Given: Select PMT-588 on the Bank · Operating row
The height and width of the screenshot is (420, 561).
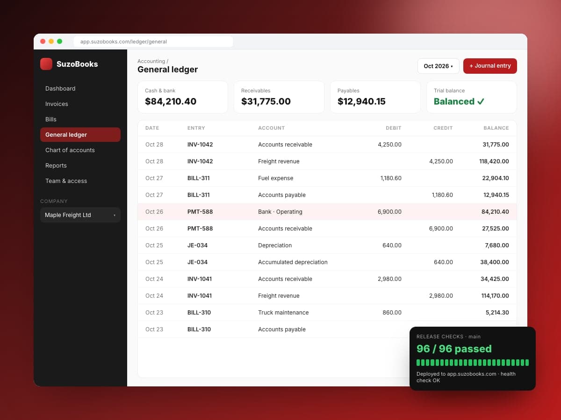Looking at the screenshot, I should point(200,212).
